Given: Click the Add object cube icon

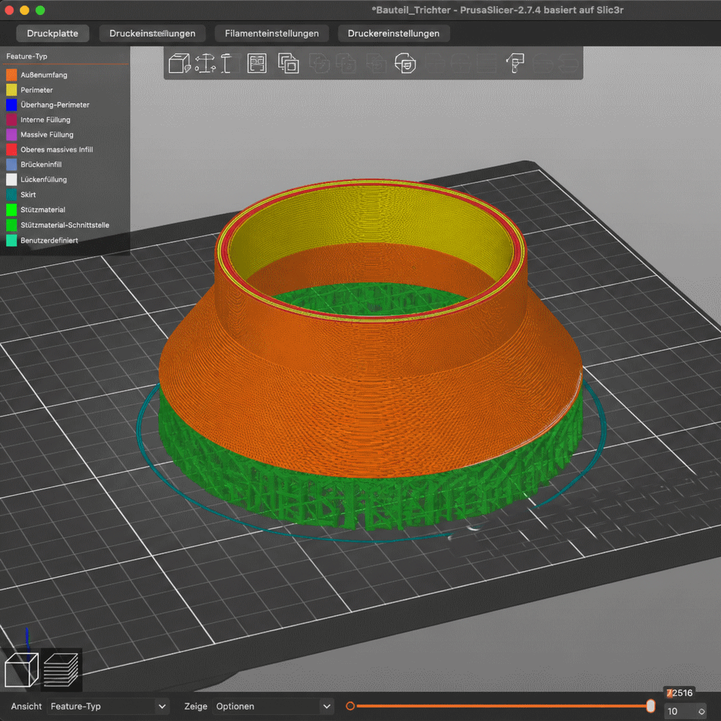Looking at the screenshot, I should [x=179, y=63].
